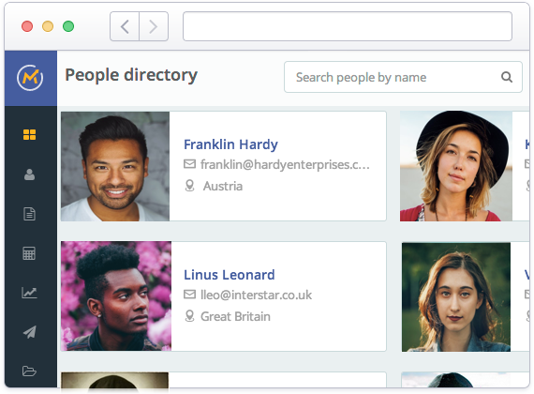Click the Austria location text
The width and height of the screenshot is (534, 394).
click(x=223, y=187)
